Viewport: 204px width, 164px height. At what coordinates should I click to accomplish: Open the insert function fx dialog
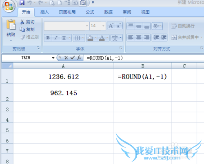[79, 58]
